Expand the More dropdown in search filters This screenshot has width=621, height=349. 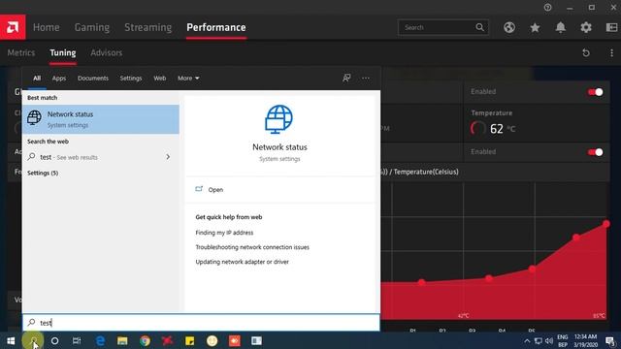(x=188, y=78)
